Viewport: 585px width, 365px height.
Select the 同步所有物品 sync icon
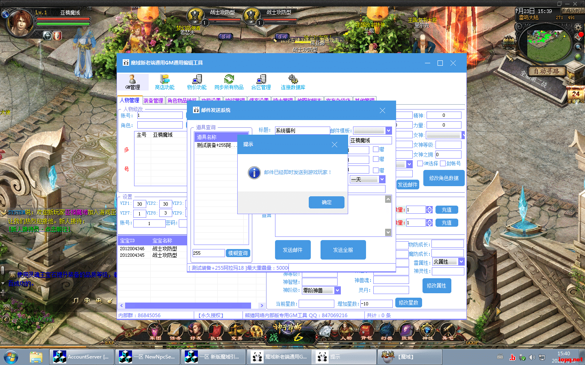(x=229, y=82)
